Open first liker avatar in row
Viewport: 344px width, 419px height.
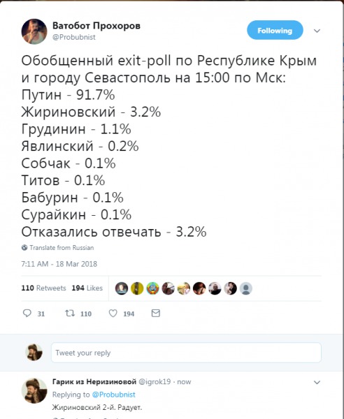[122, 288]
